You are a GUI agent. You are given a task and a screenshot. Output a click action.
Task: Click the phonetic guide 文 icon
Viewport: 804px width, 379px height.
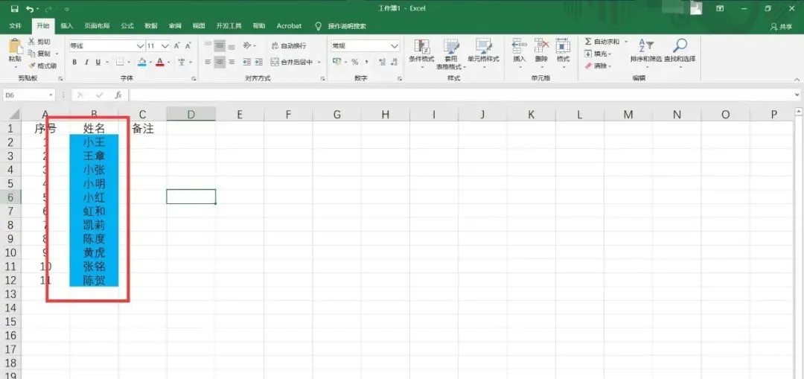point(182,62)
